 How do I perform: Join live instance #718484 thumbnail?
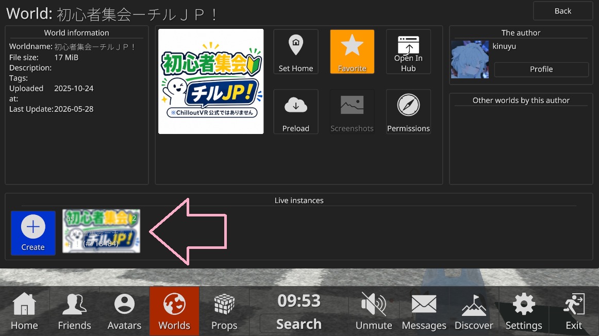coord(101,231)
